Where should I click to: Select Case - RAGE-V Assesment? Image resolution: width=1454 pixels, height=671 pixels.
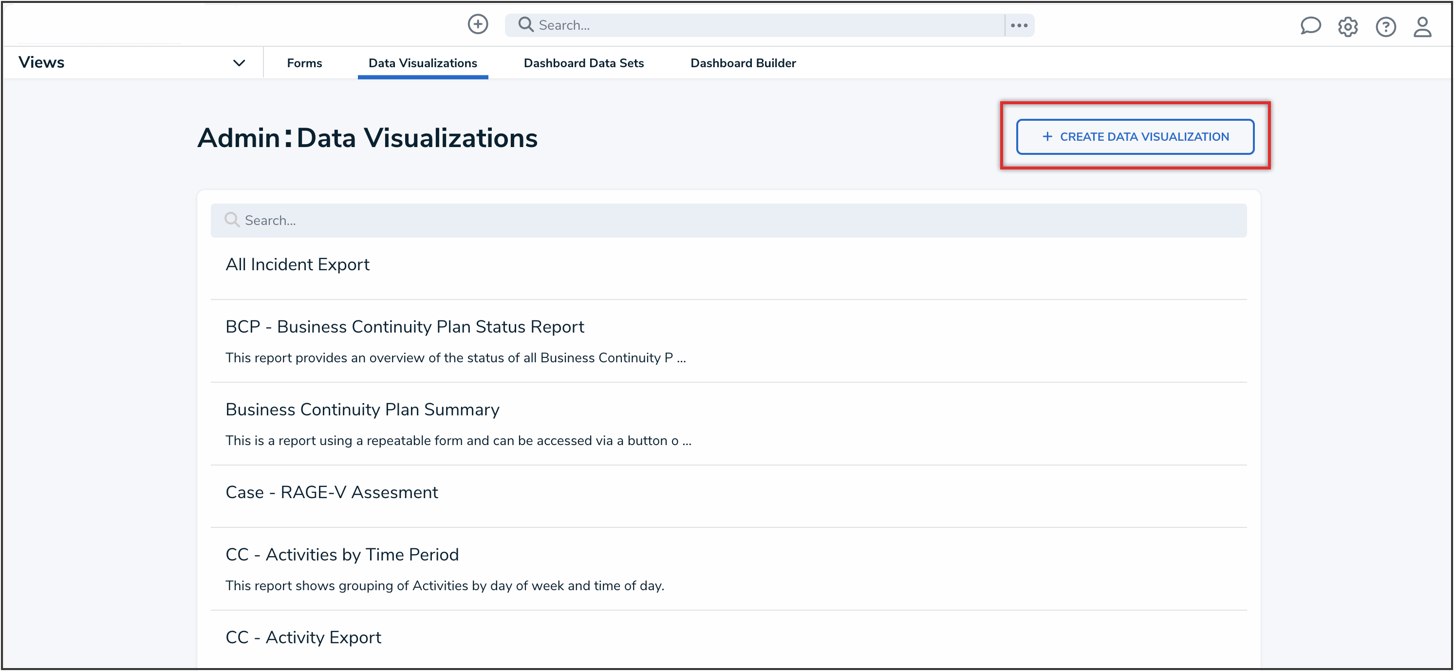pyautogui.click(x=332, y=491)
